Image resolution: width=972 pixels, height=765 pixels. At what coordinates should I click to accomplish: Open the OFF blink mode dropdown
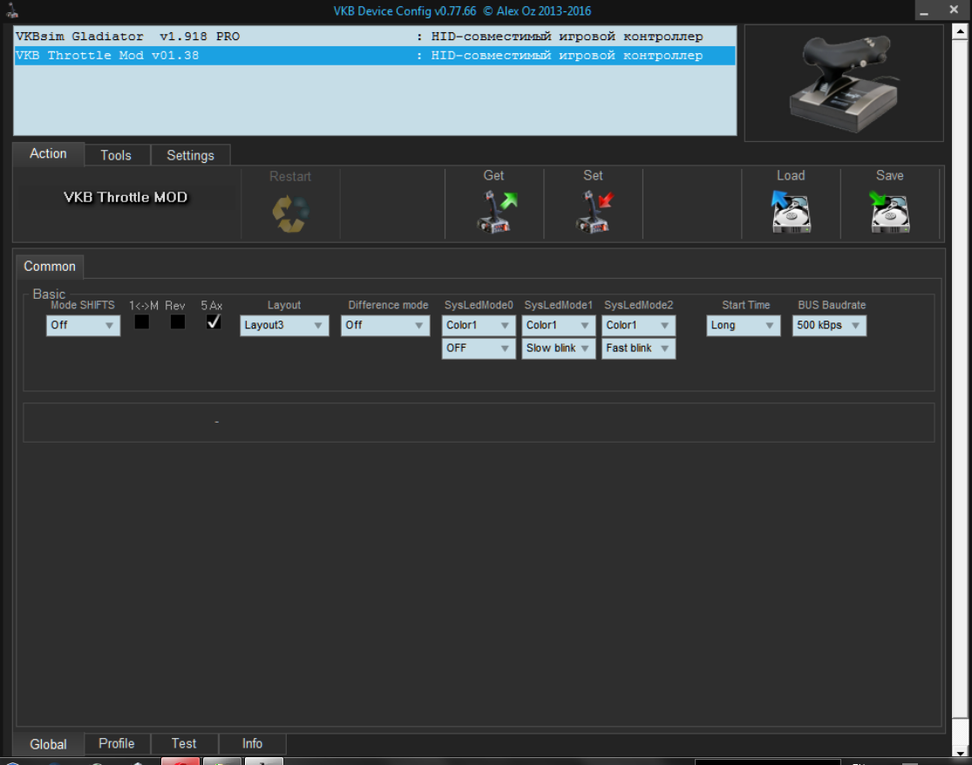coord(479,349)
